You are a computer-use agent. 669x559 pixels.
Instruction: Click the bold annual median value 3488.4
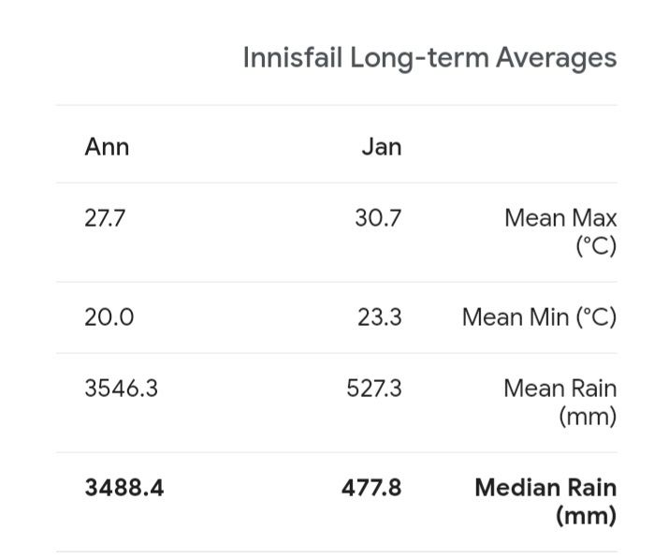(124, 488)
